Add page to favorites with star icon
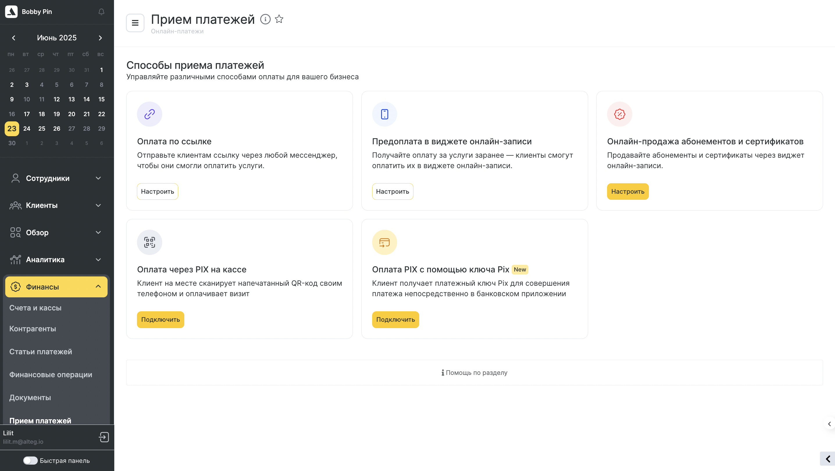The image size is (835, 471). (279, 19)
